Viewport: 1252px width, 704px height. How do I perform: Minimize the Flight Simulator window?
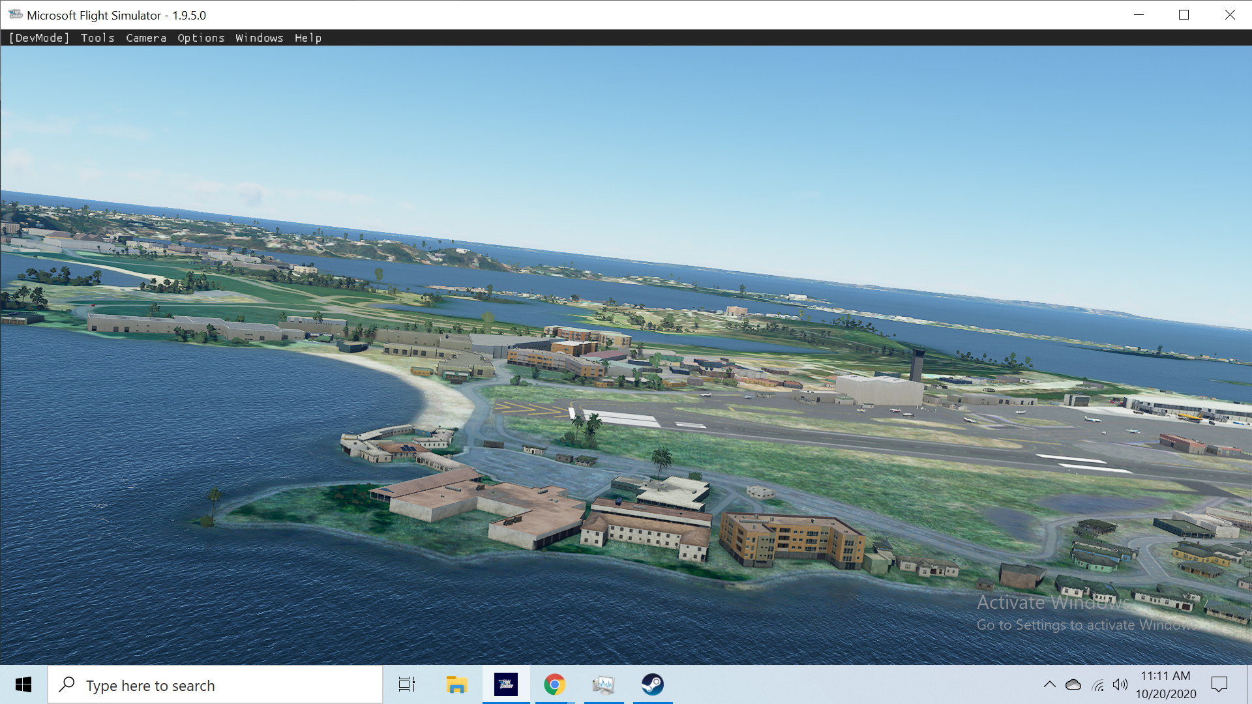tap(1139, 15)
